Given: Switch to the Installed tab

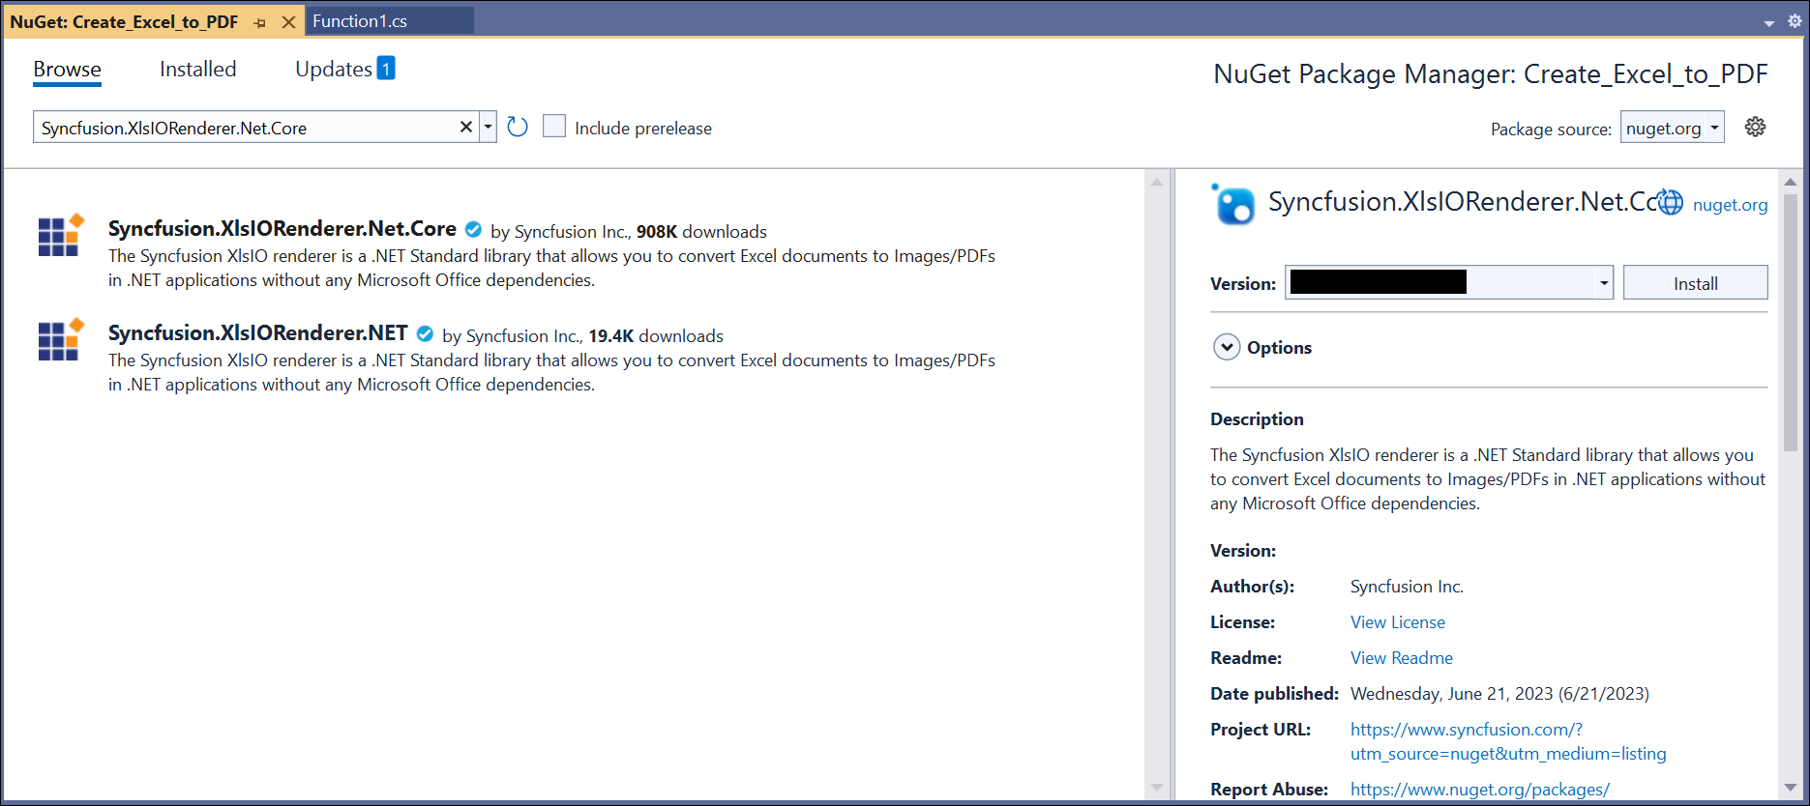Looking at the screenshot, I should [x=197, y=70].
